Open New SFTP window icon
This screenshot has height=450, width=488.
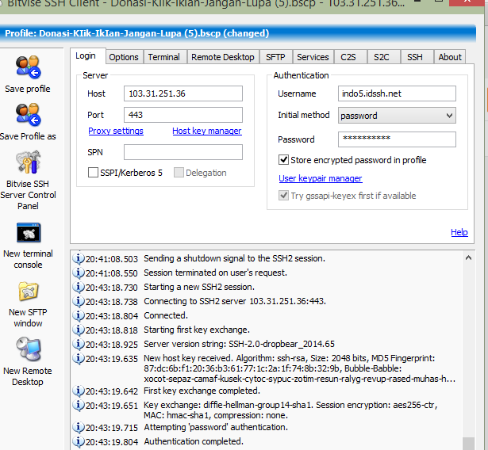pos(29,292)
